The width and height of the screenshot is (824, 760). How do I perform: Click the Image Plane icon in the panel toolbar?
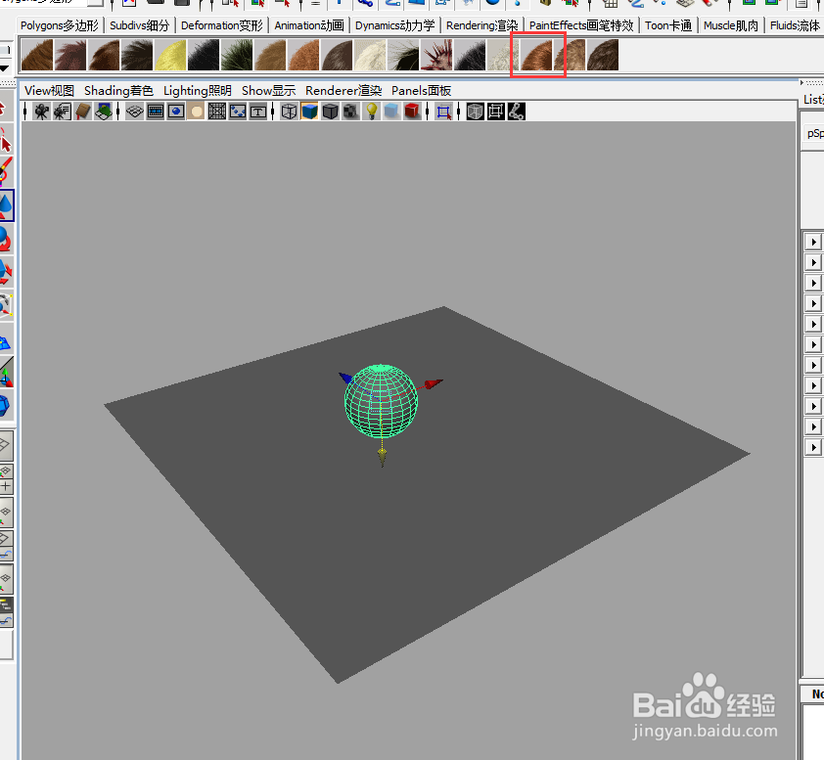[x=104, y=112]
